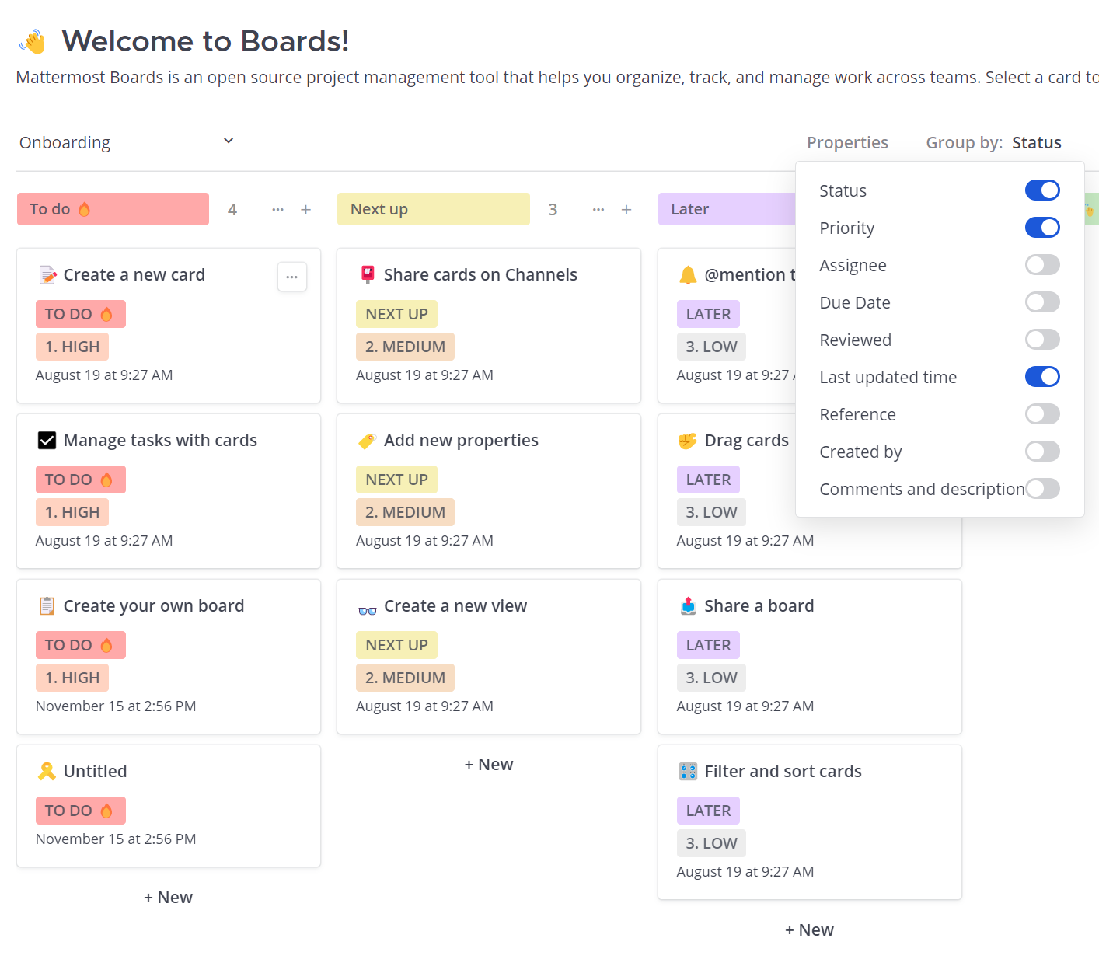
Task: Open options menu on Create a new card
Action: pyautogui.click(x=292, y=277)
